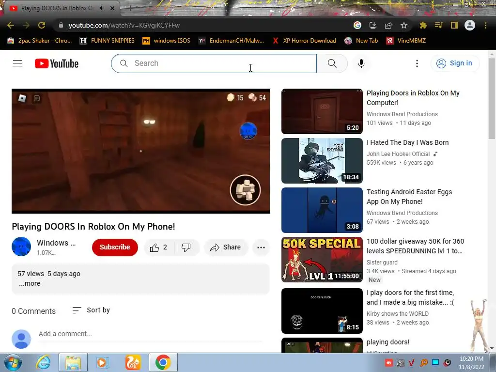The height and width of the screenshot is (372, 496).
Task: Open more actions ellipsis below video
Action: pyautogui.click(x=261, y=248)
